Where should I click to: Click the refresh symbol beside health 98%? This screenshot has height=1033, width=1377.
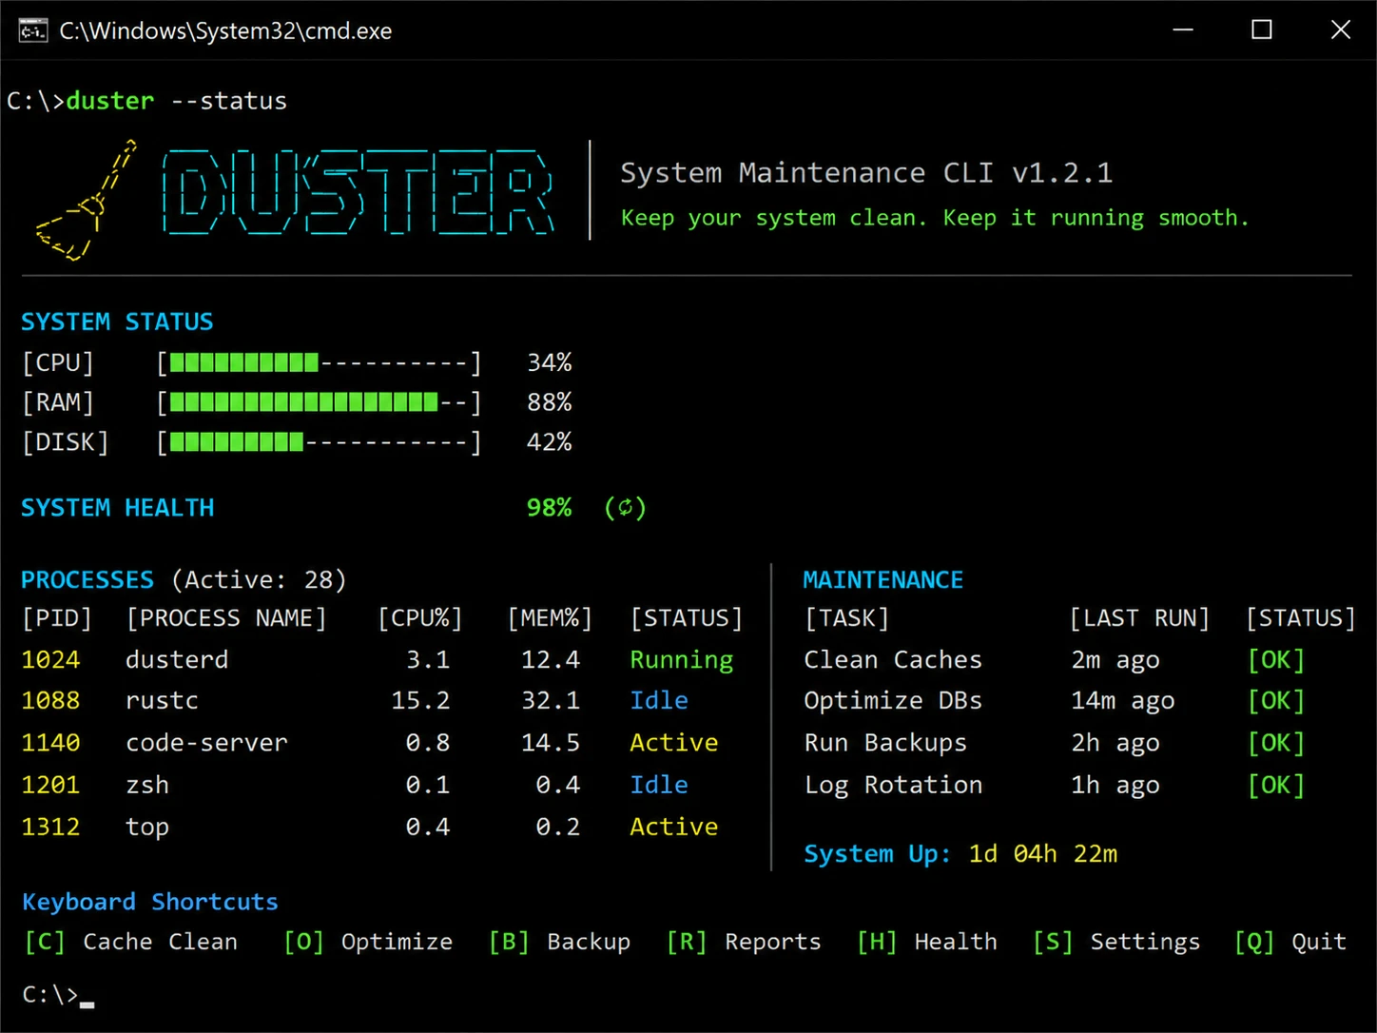tap(625, 507)
